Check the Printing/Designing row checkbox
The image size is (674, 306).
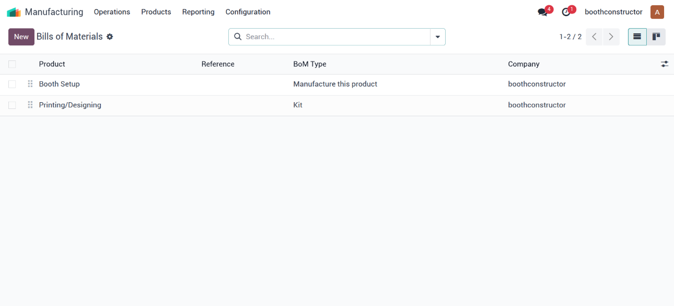[x=12, y=105]
